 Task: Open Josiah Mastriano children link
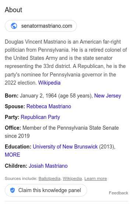coord(48,166)
